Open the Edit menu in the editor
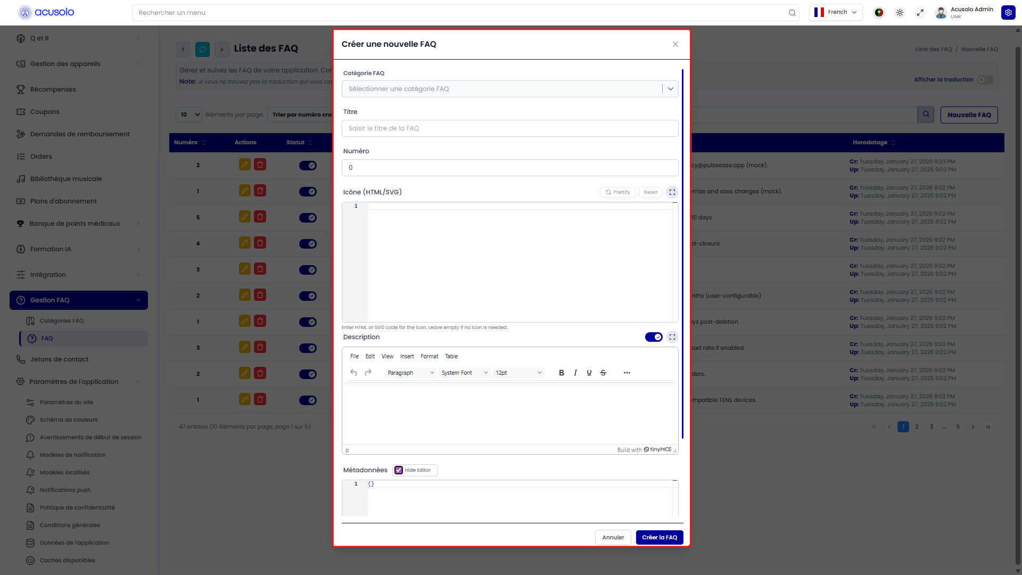 click(370, 356)
